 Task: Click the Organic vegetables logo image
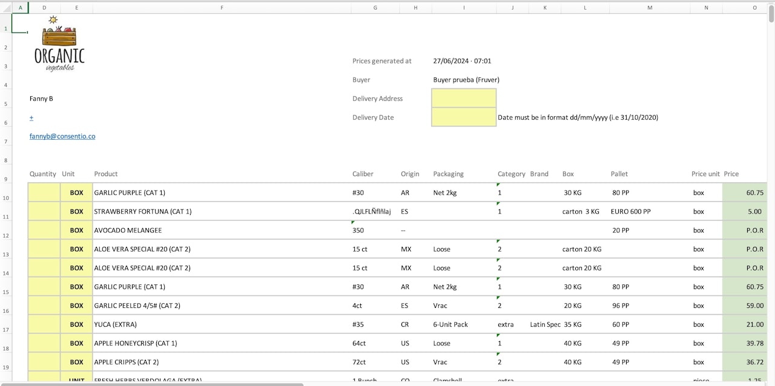[x=59, y=45]
